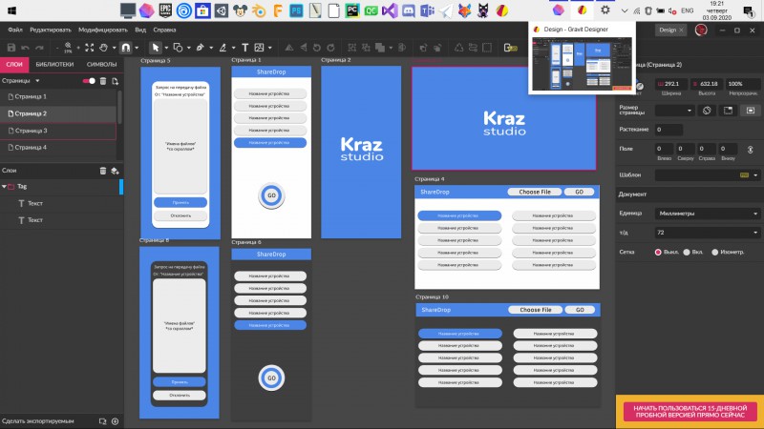This screenshot has width=764, height=429.
Task: Open the Шаблон dropdown
Action: tap(707, 175)
